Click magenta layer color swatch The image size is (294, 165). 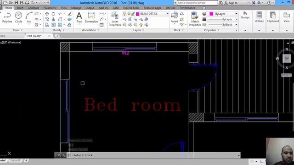138,14
